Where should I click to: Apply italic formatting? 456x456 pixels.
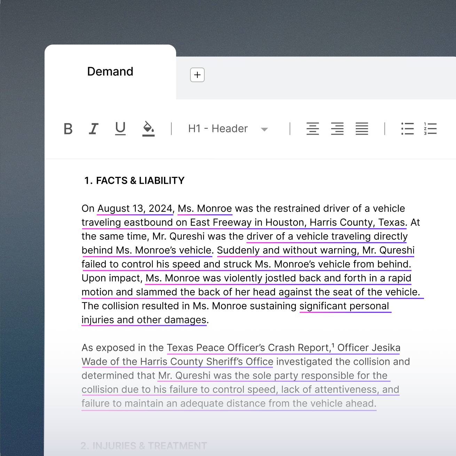pos(93,129)
